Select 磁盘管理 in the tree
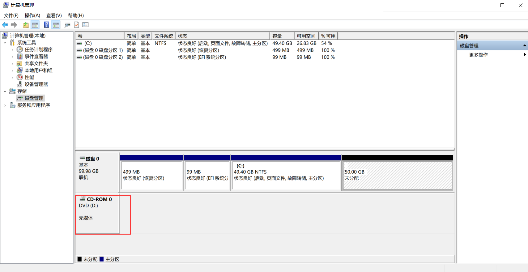The height and width of the screenshot is (272, 528). pos(34,98)
